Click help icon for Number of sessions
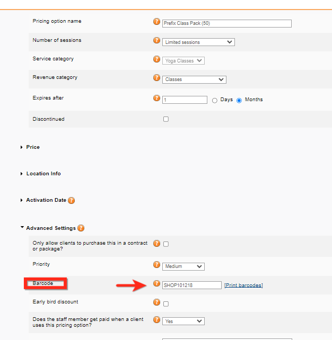 156,40
